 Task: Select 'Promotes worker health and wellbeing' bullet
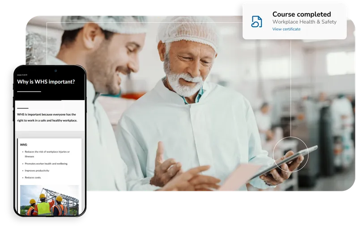coord(46,164)
